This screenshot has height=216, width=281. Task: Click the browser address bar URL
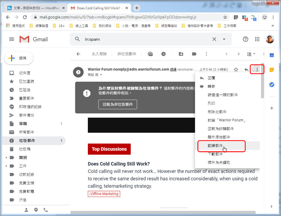[118, 17]
